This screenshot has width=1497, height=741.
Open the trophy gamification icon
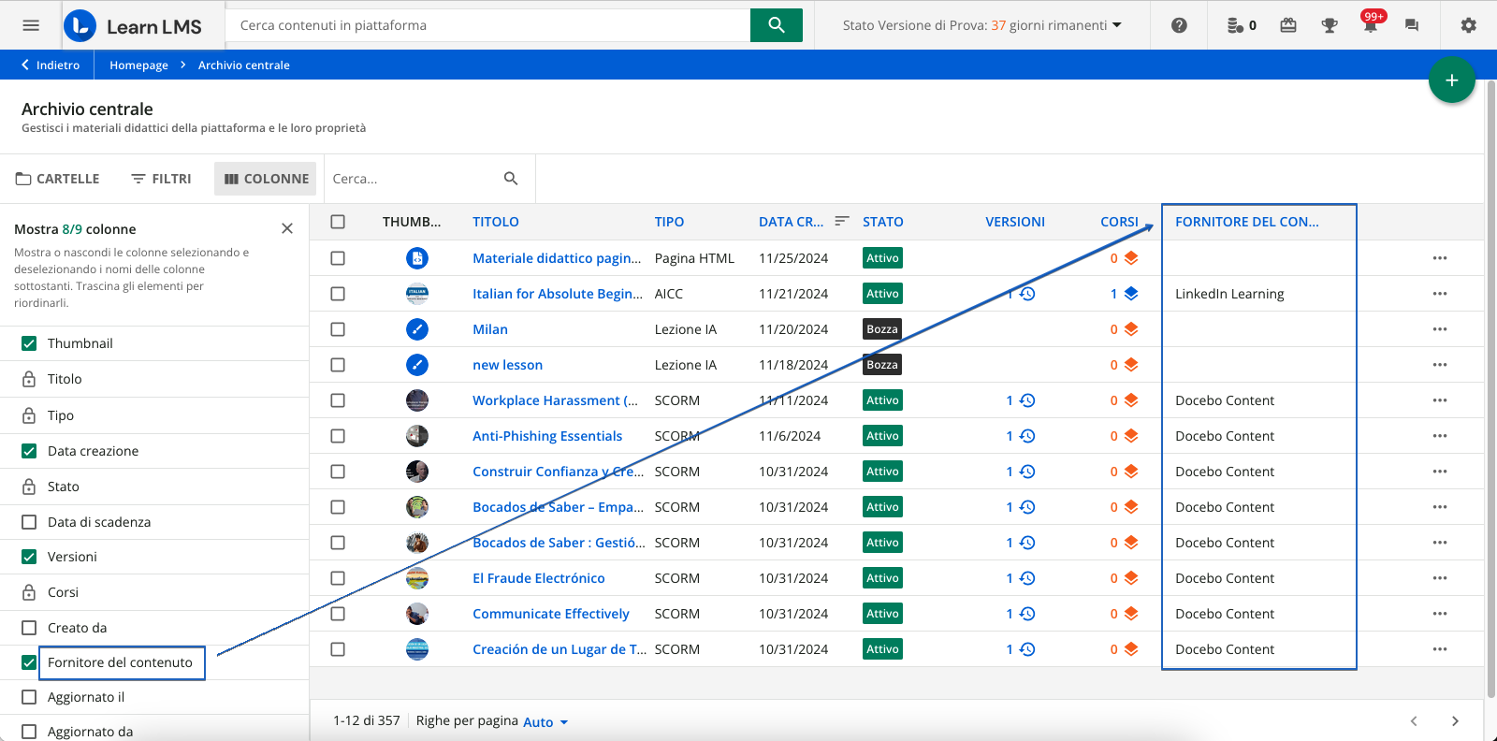click(x=1330, y=25)
